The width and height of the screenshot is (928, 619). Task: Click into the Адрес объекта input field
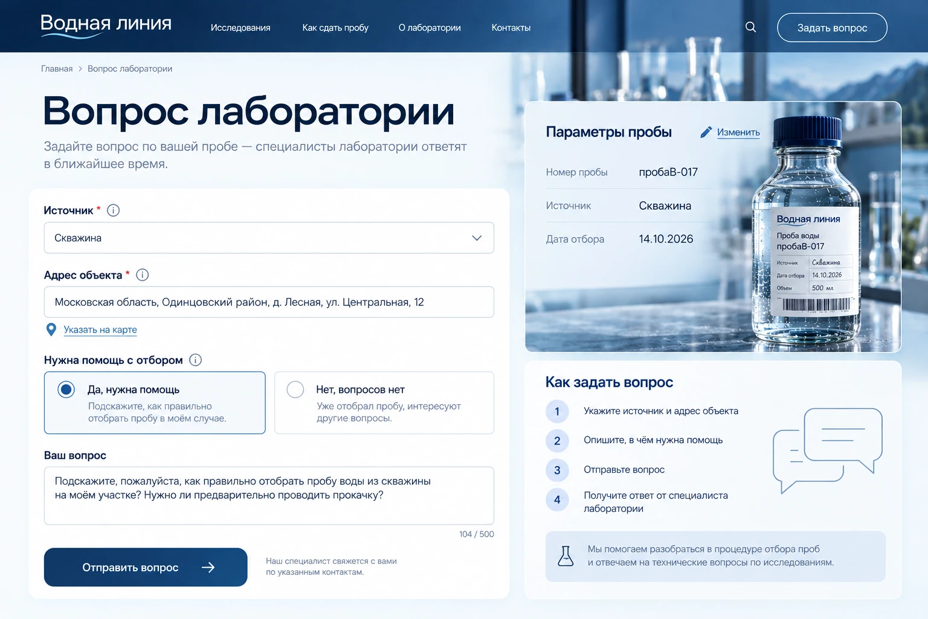tap(269, 302)
